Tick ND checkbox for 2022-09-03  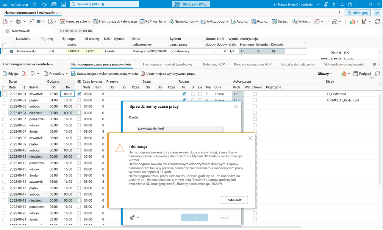tap(79, 107)
